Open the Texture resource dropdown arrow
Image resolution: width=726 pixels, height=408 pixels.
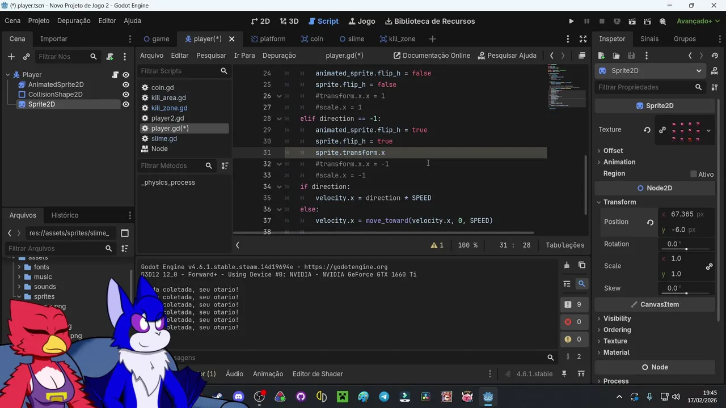click(x=708, y=130)
